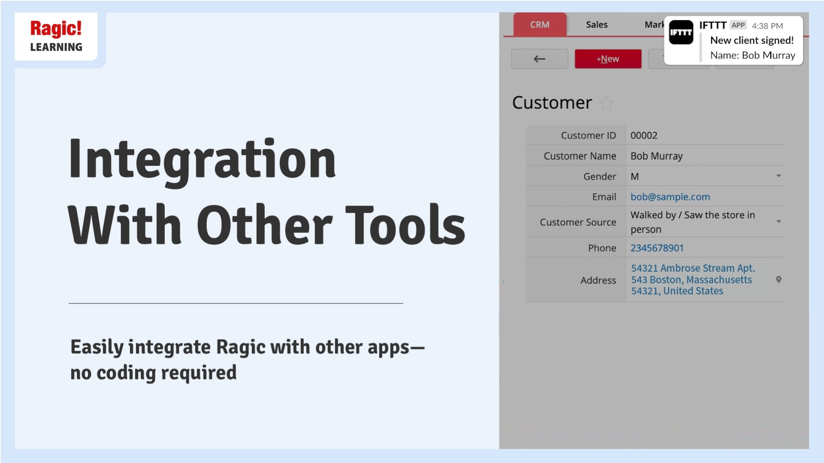Click the phone number 2345678901 link
Image resolution: width=824 pixels, height=463 pixels.
tap(657, 247)
